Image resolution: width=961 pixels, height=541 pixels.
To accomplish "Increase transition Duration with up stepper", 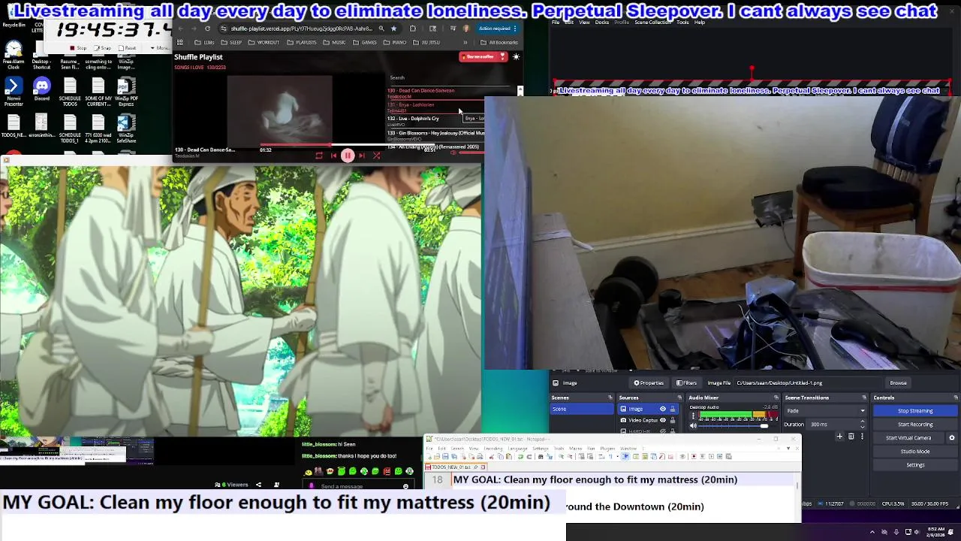I will (862, 422).
